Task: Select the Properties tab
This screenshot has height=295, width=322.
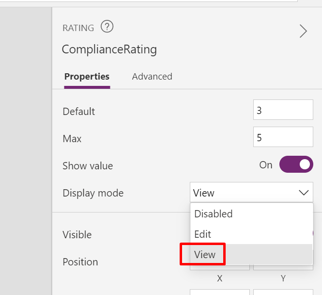Action: pos(87,77)
